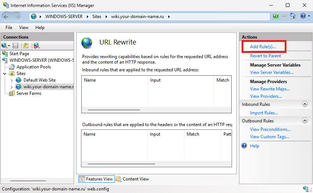Open View Preconditions... link
The height and width of the screenshot is (193, 313).
pyautogui.click(x=270, y=129)
